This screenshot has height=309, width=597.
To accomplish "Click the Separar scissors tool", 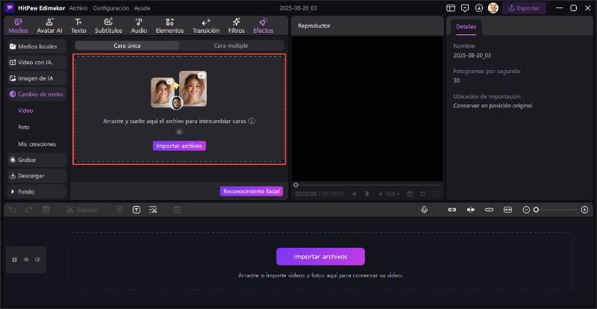I will tap(82, 210).
